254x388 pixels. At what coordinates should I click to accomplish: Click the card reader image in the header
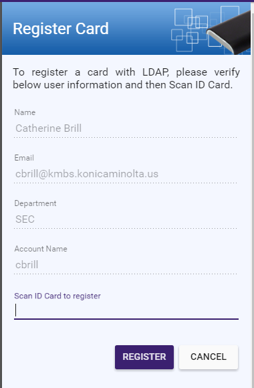pyautogui.click(x=229, y=33)
